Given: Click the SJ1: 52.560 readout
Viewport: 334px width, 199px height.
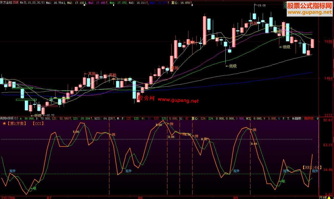Looking at the screenshot, I should click(62, 118).
